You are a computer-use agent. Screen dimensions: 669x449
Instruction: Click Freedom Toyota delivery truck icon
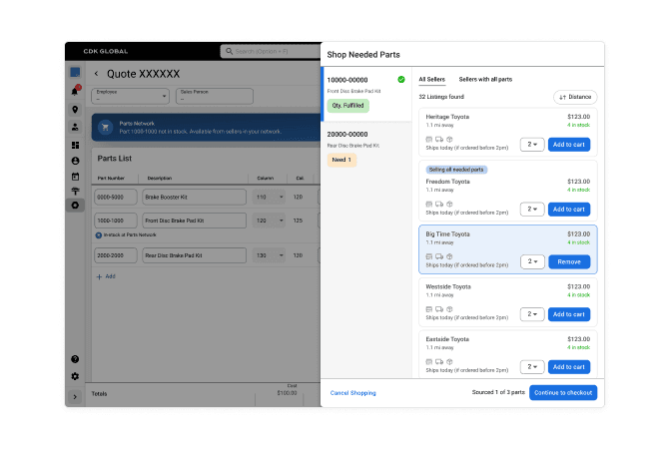point(439,204)
